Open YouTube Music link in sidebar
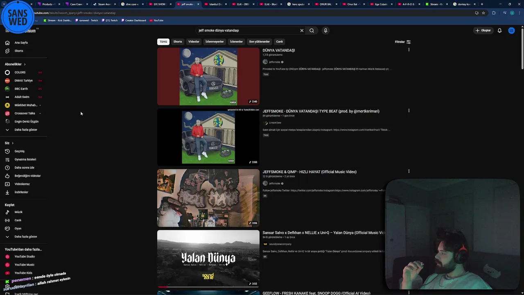 25,265
